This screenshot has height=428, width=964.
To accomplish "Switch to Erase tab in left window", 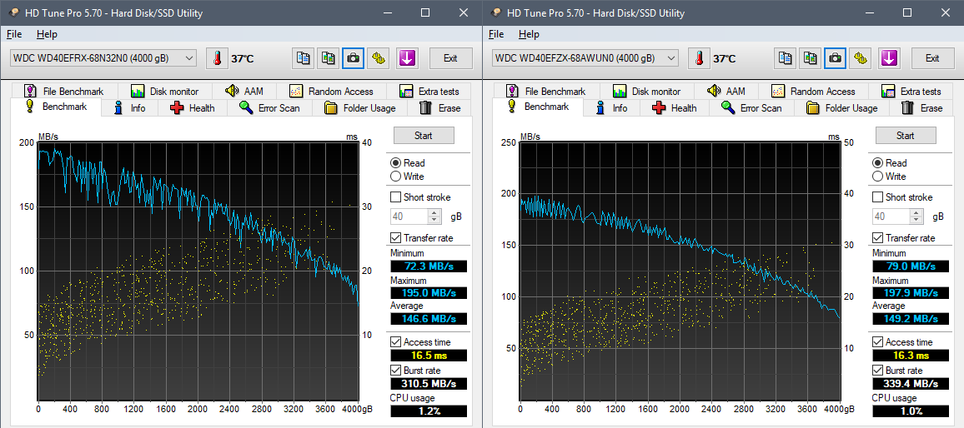I will coord(440,108).
